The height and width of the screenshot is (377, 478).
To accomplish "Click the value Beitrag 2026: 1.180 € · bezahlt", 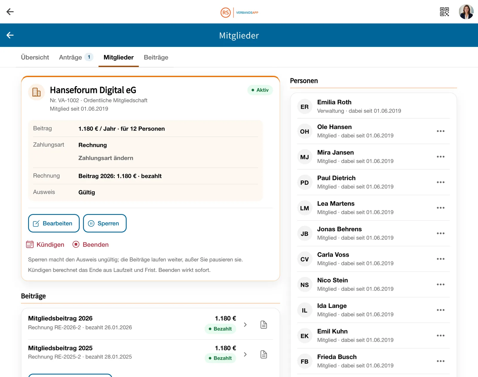I will click(x=120, y=176).
